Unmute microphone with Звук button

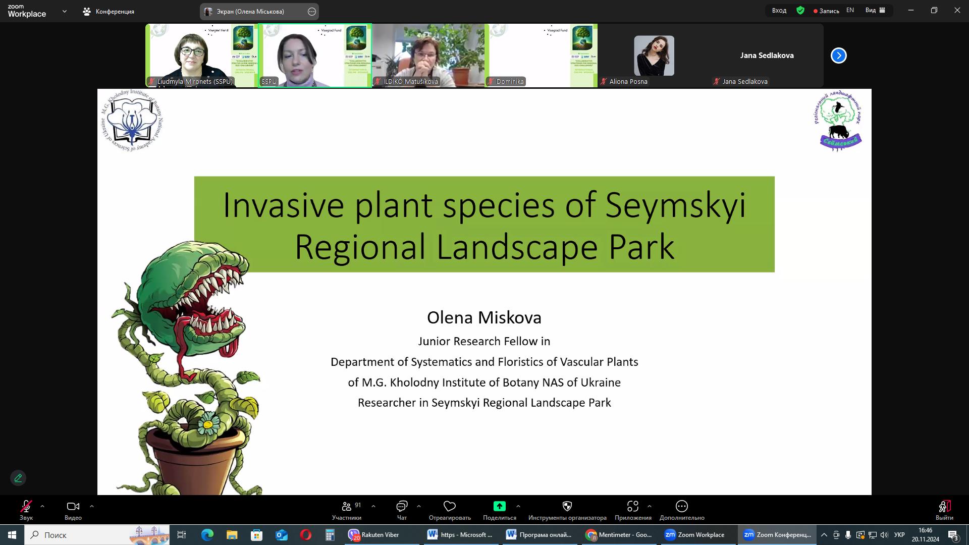(x=26, y=507)
